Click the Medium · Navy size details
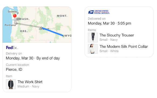157x98 pixels. tap(28, 86)
